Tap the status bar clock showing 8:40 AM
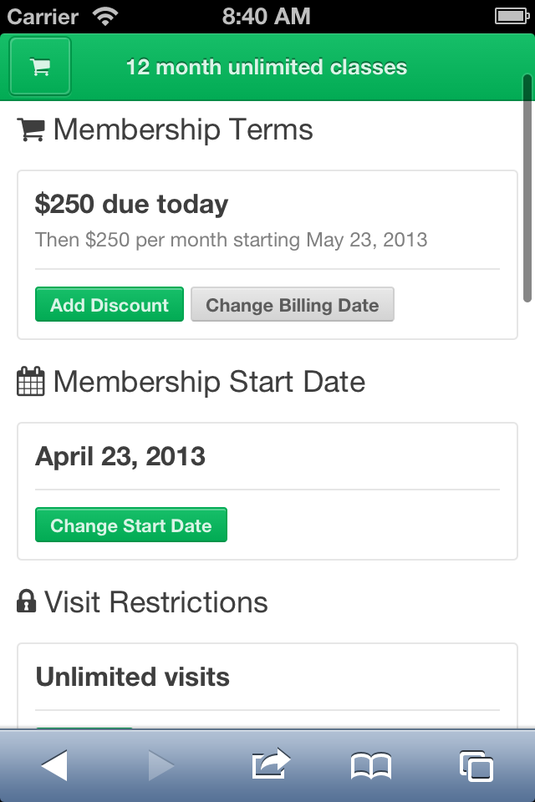Screen dimensions: 535x802 (267, 16)
